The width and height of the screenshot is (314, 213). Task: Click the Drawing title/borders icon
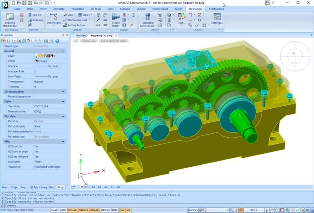[x=10, y=17]
